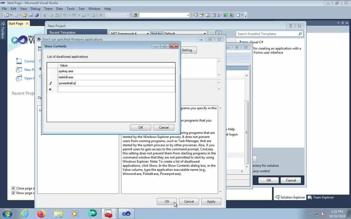This screenshot has height=219, width=351.
Task: Open the Toolbox side tab
Action: [2, 30]
